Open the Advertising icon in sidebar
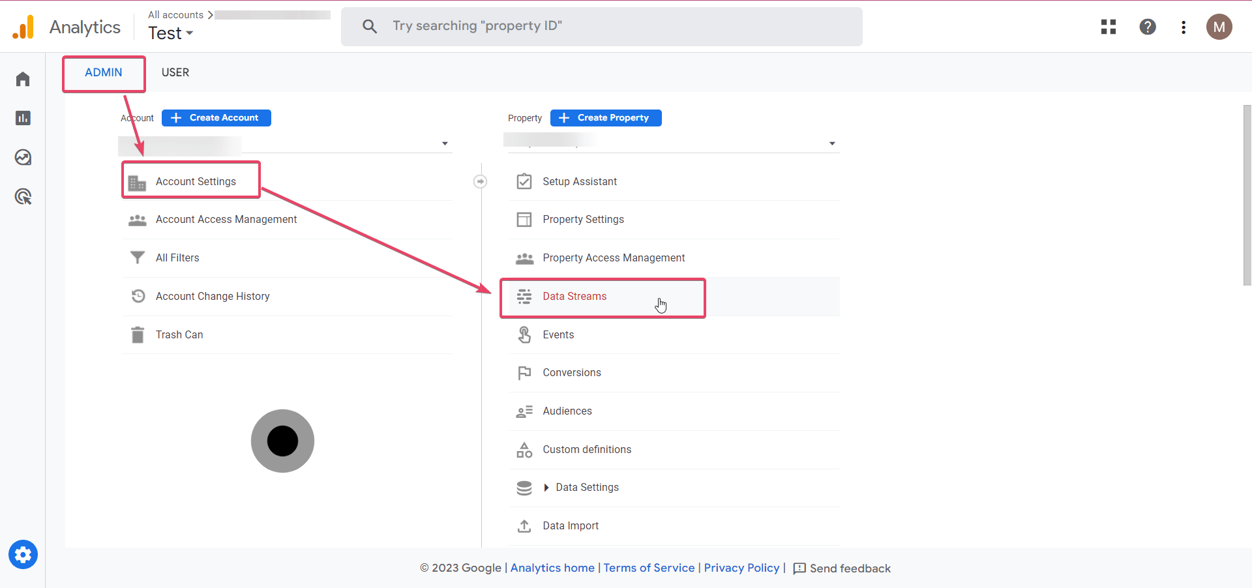 coord(23,196)
